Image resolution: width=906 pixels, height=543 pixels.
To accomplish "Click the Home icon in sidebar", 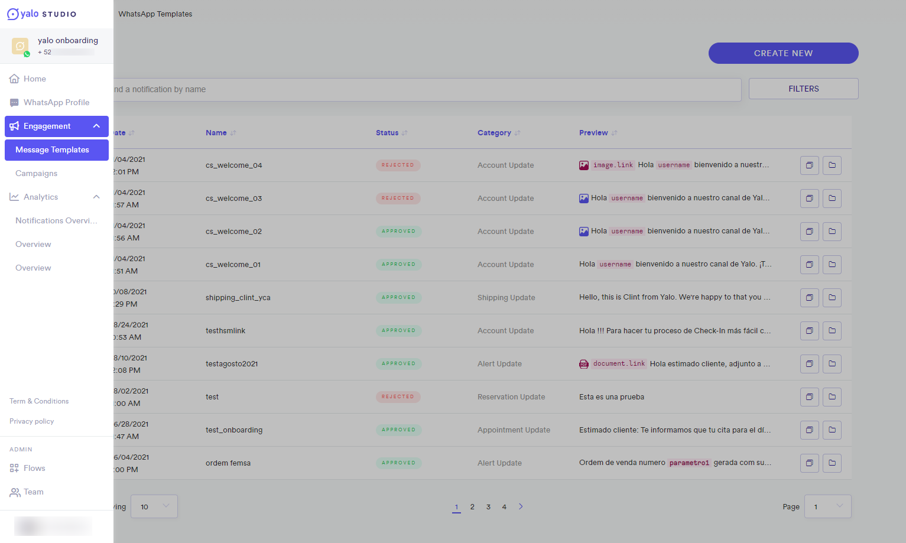I will coord(14,79).
